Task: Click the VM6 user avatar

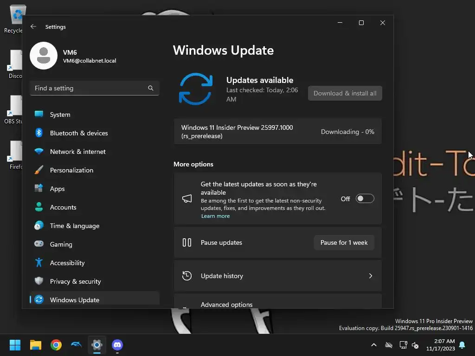Action: pyautogui.click(x=44, y=56)
